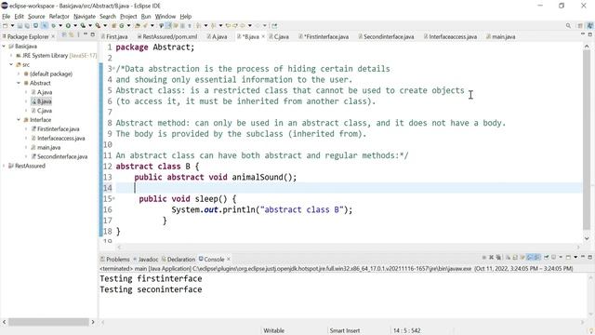Click the New Java Class toolbar icon

pos(122,25)
